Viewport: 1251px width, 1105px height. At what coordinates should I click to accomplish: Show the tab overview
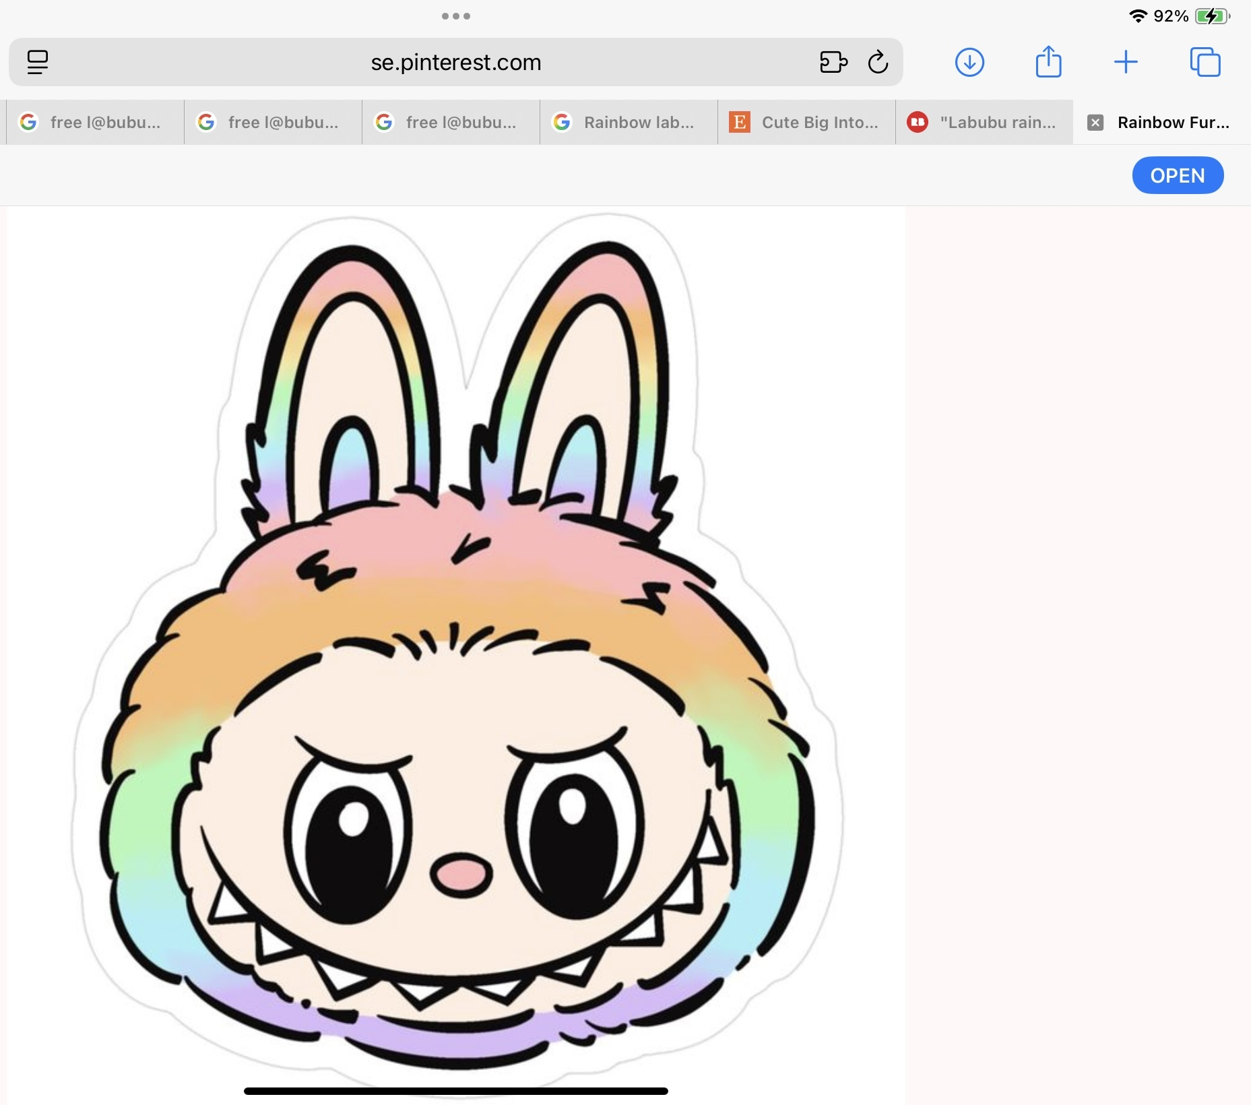pyautogui.click(x=1205, y=62)
